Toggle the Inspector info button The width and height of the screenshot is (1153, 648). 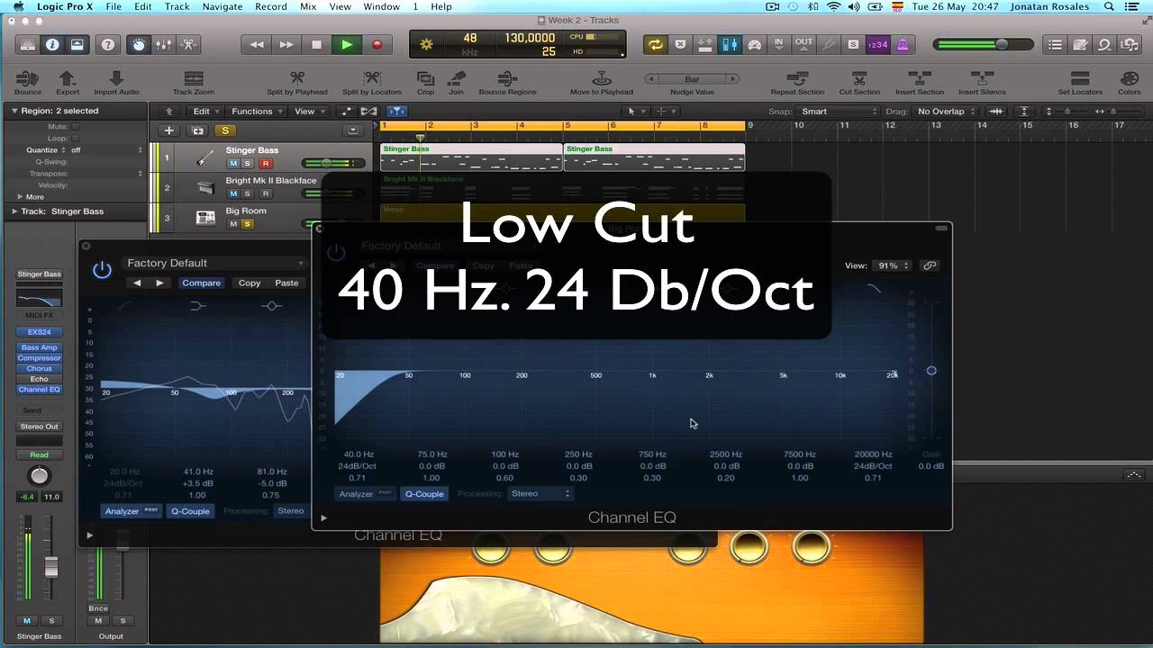(52, 45)
